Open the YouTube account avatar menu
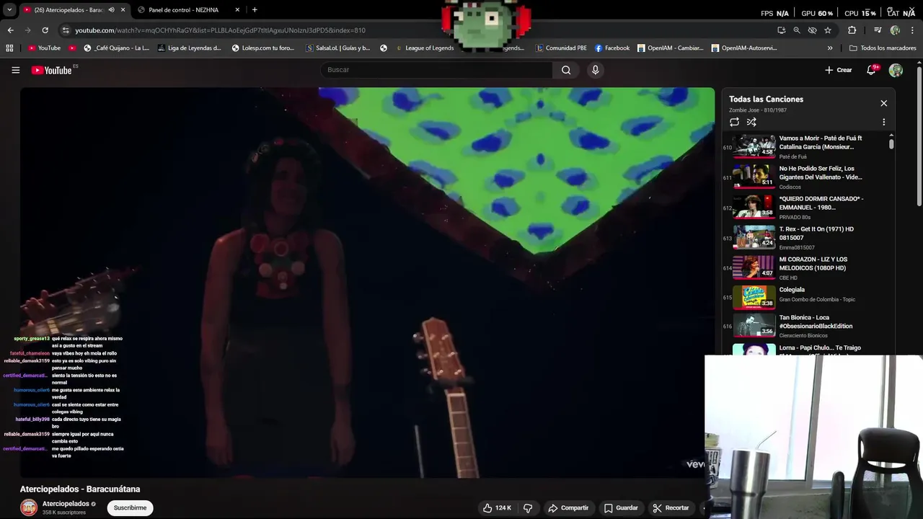Screen dimensions: 923x519 pos(896,70)
